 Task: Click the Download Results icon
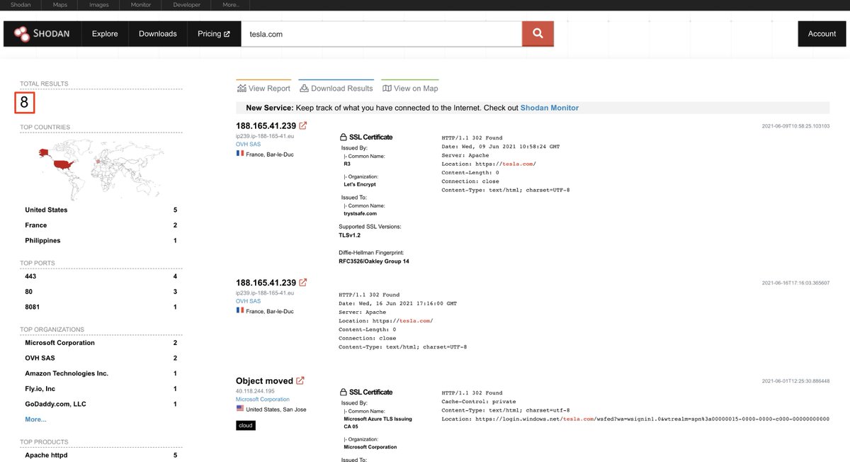304,89
